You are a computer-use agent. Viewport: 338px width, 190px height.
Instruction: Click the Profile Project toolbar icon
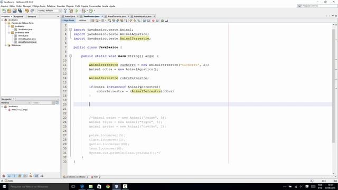91,11
